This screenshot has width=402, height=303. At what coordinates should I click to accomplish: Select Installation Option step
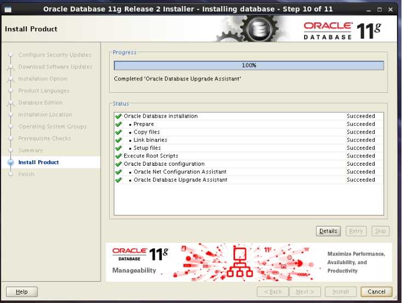click(43, 79)
